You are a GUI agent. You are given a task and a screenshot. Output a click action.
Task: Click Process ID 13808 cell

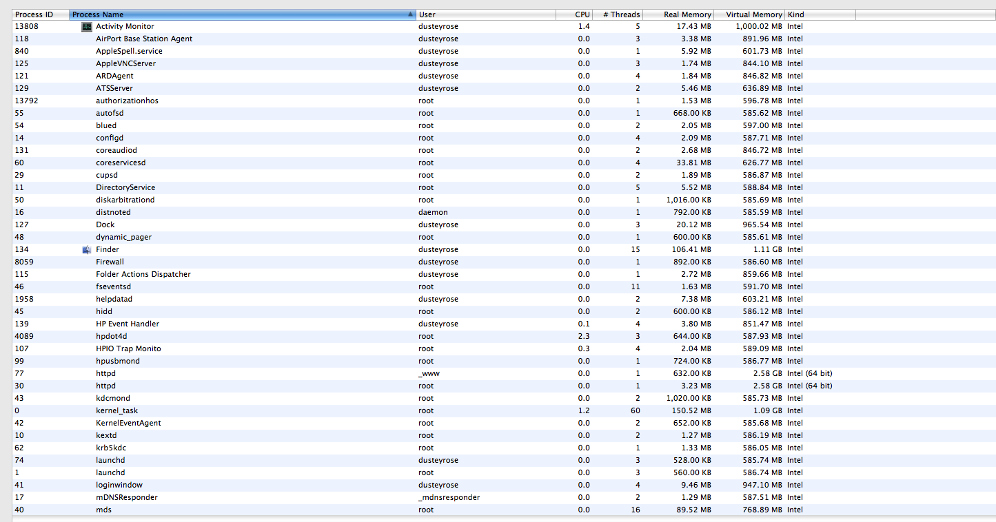click(x=27, y=26)
